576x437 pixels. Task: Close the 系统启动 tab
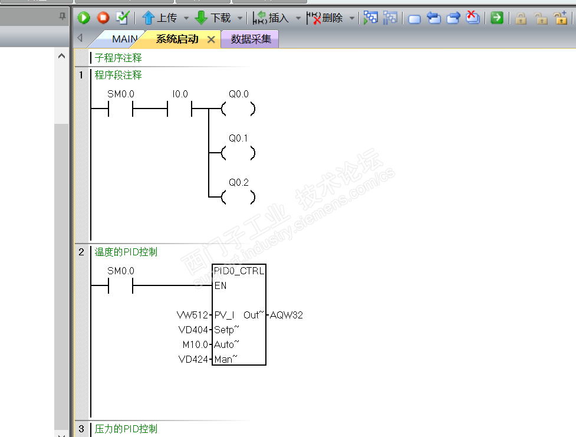(211, 40)
